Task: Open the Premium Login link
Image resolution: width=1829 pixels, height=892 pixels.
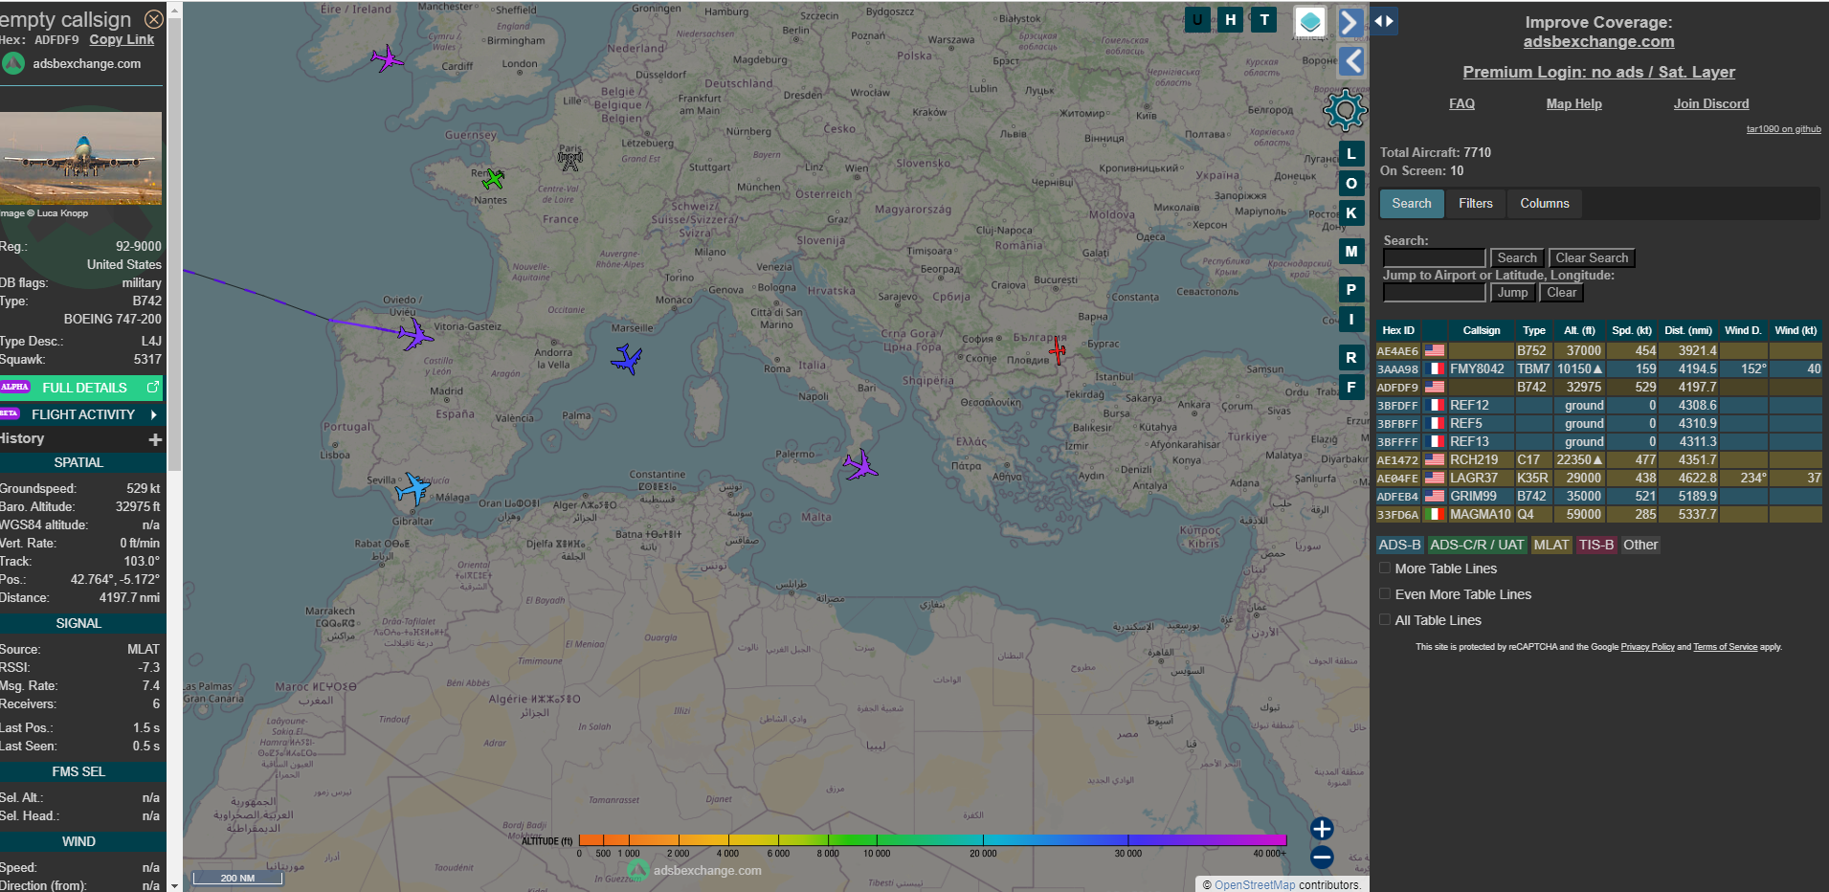Action: (1598, 72)
